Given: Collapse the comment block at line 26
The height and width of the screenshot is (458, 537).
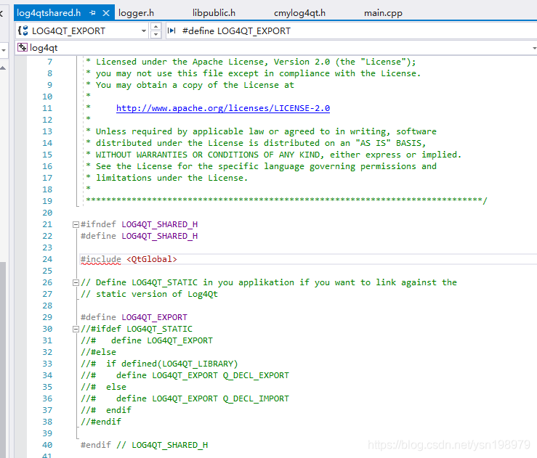Looking at the screenshot, I should coord(76,283).
